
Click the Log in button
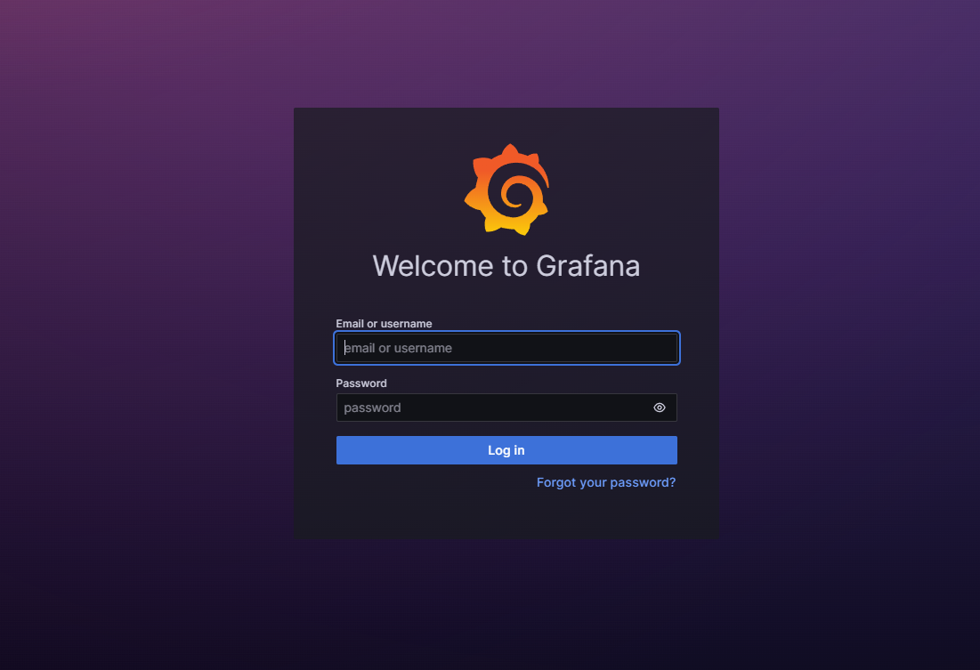[x=506, y=450]
